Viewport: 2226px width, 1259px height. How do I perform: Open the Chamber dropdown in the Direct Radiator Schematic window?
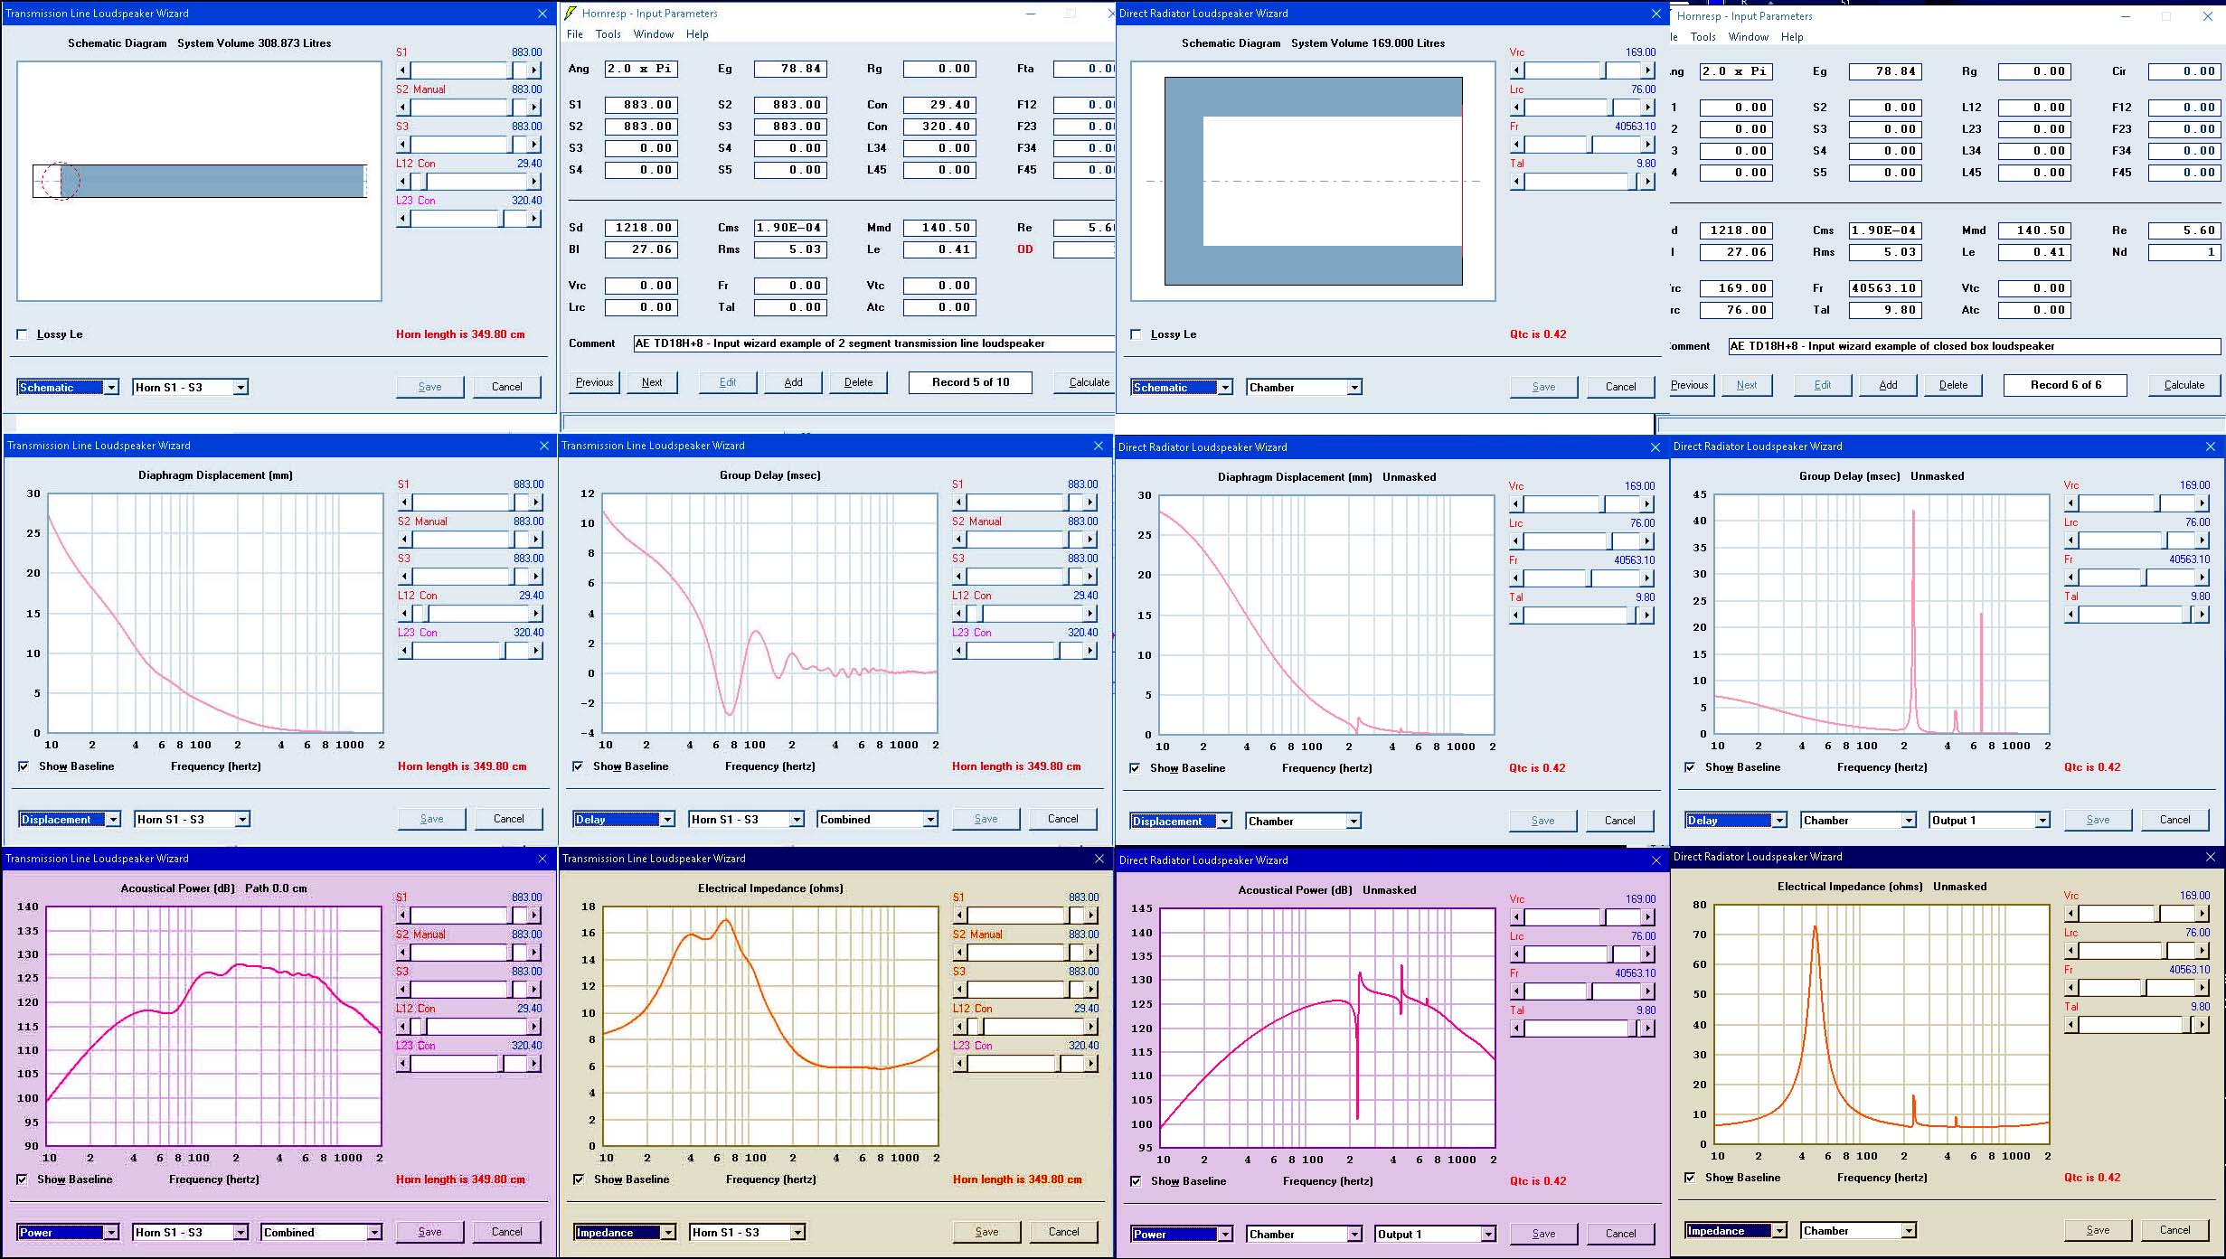(1354, 387)
